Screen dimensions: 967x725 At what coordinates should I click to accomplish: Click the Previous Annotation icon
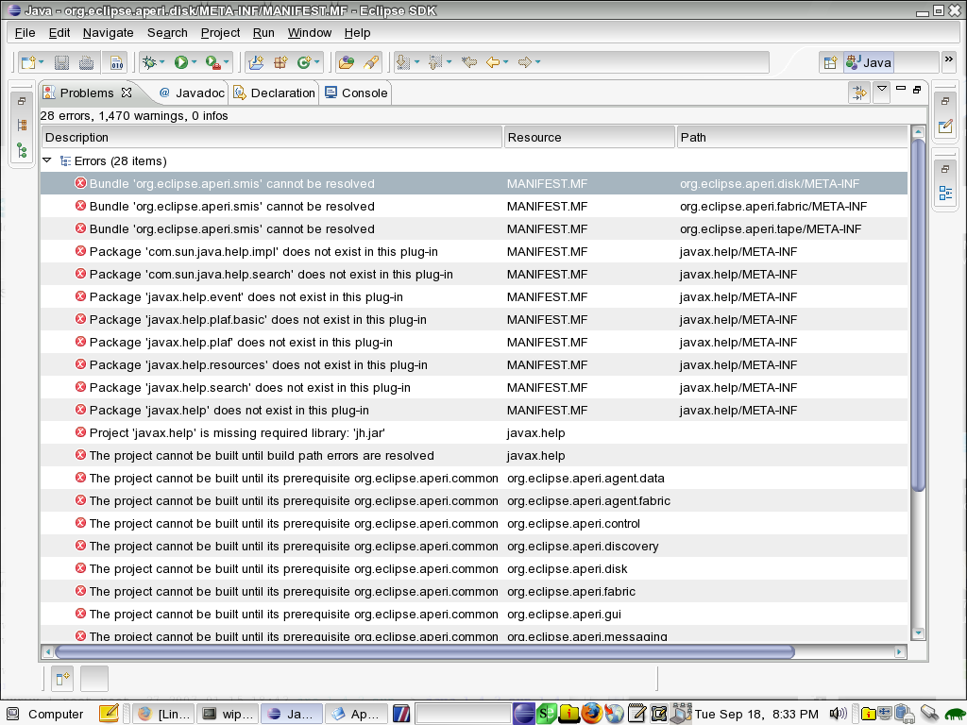point(435,62)
